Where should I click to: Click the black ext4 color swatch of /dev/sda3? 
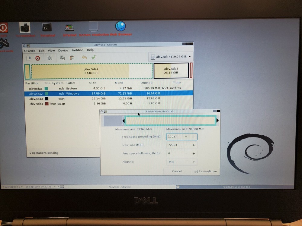click(x=47, y=99)
